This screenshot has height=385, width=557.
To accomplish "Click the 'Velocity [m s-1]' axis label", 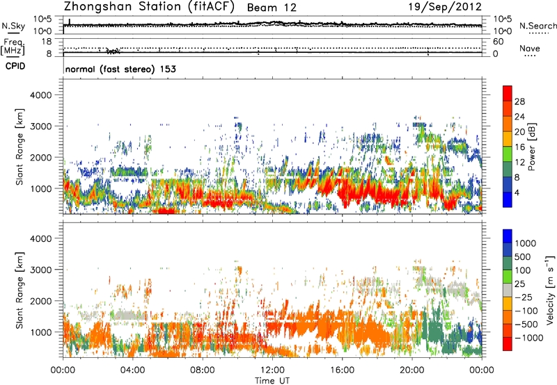I will click(550, 290).
